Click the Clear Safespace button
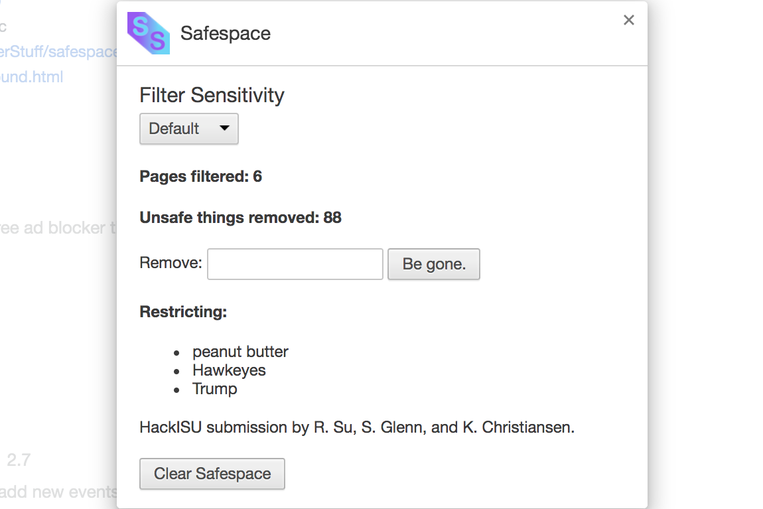The width and height of the screenshot is (763, 509). 212,474
